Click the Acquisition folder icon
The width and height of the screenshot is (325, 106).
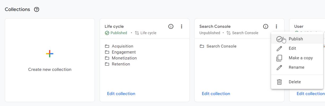click(107, 46)
